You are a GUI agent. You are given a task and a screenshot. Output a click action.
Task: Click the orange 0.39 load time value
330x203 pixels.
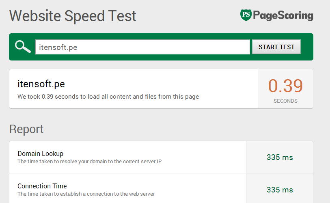point(285,86)
